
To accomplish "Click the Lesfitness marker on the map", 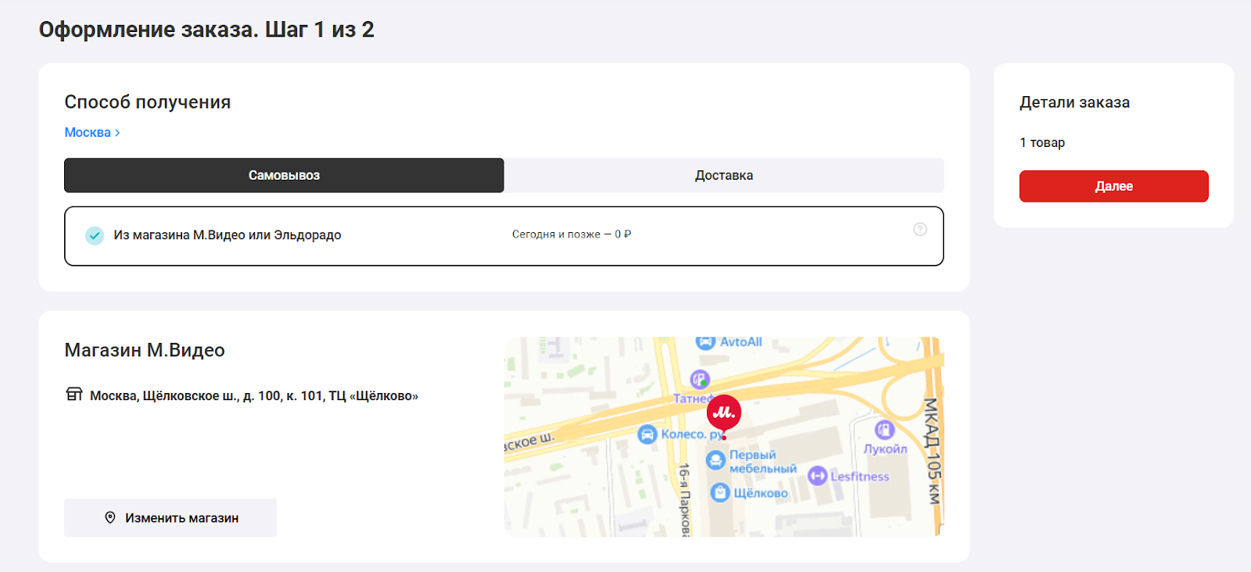I will tap(818, 475).
